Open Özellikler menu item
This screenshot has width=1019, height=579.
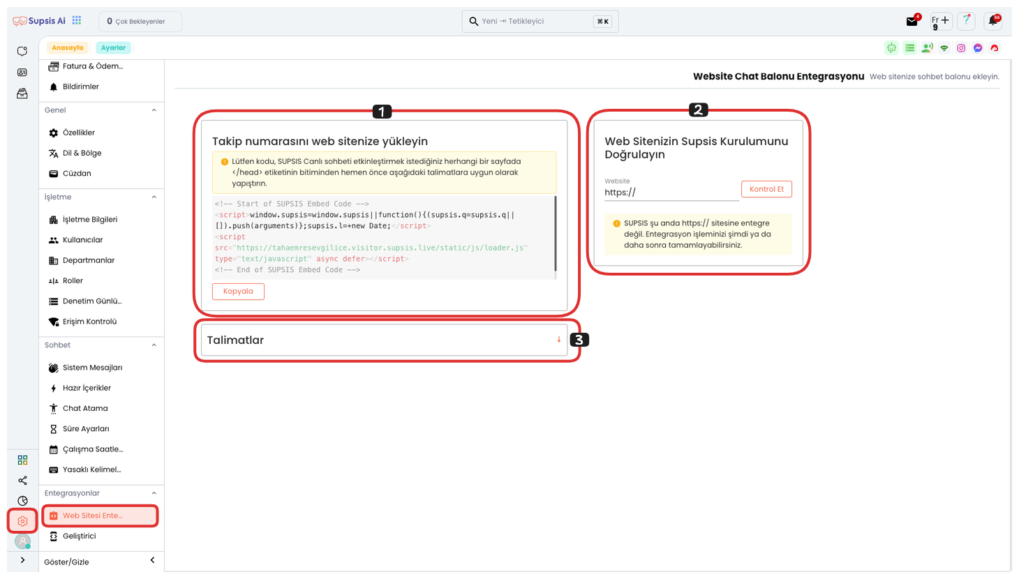click(101, 133)
